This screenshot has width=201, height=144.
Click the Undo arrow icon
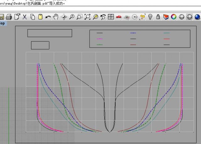point(48,17)
